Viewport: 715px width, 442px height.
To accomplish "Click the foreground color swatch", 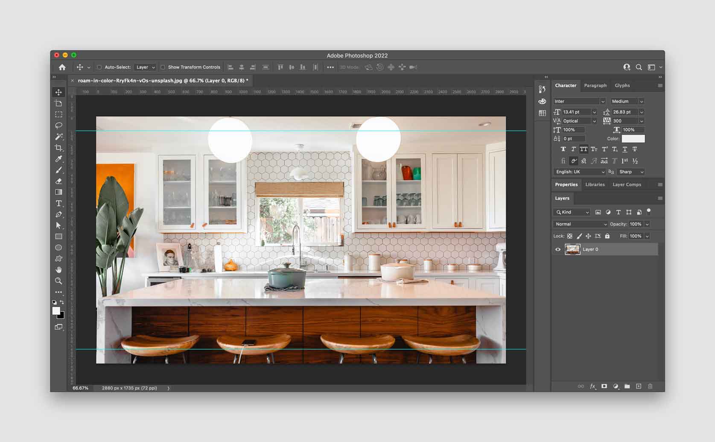I will tap(56, 311).
